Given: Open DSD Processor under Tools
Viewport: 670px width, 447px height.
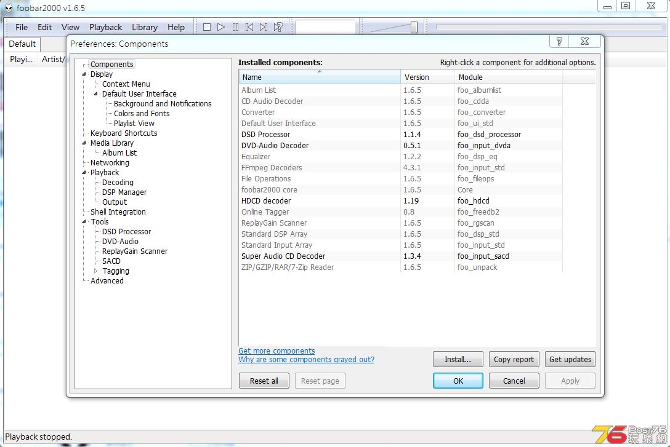Looking at the screenshot, I should (126, 232).
